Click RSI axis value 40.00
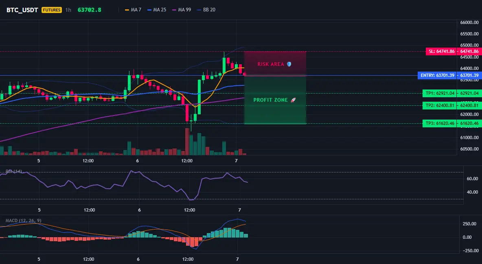 click(x=472, y=192)
